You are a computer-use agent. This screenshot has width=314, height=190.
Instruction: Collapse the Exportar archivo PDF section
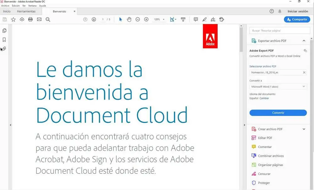click(x=304, y=41)
